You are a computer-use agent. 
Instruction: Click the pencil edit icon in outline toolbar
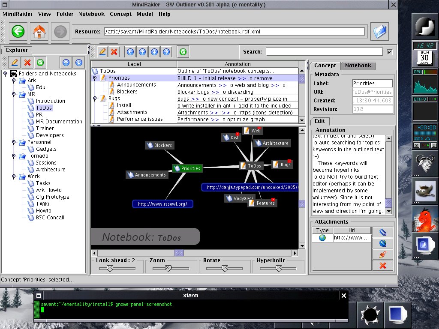click(102, 52)
